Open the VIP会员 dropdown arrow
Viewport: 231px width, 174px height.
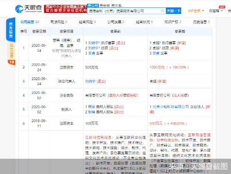[x=203, y=11]
